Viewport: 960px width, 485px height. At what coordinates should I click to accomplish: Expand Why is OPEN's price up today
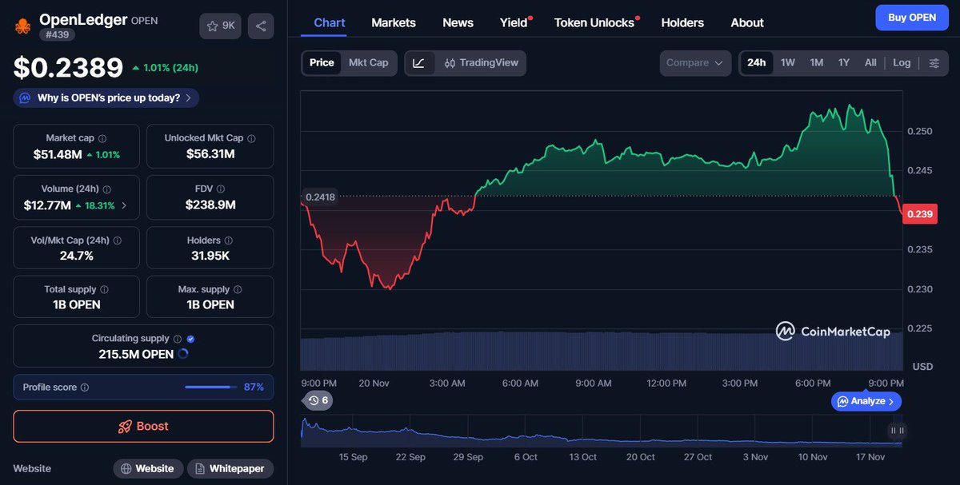click(106, 98)
